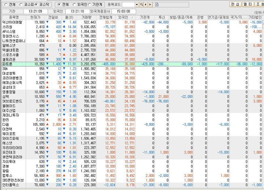Sort by the 기타법인 column header
This screenshot has height=190, width=264.
(x=255, y=17)
